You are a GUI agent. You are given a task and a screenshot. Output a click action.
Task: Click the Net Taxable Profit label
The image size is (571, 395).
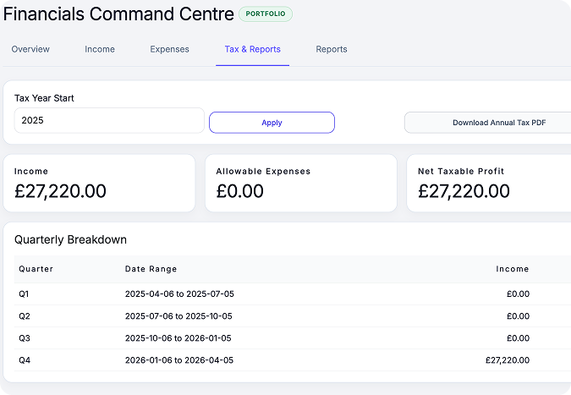click(461, 172)
